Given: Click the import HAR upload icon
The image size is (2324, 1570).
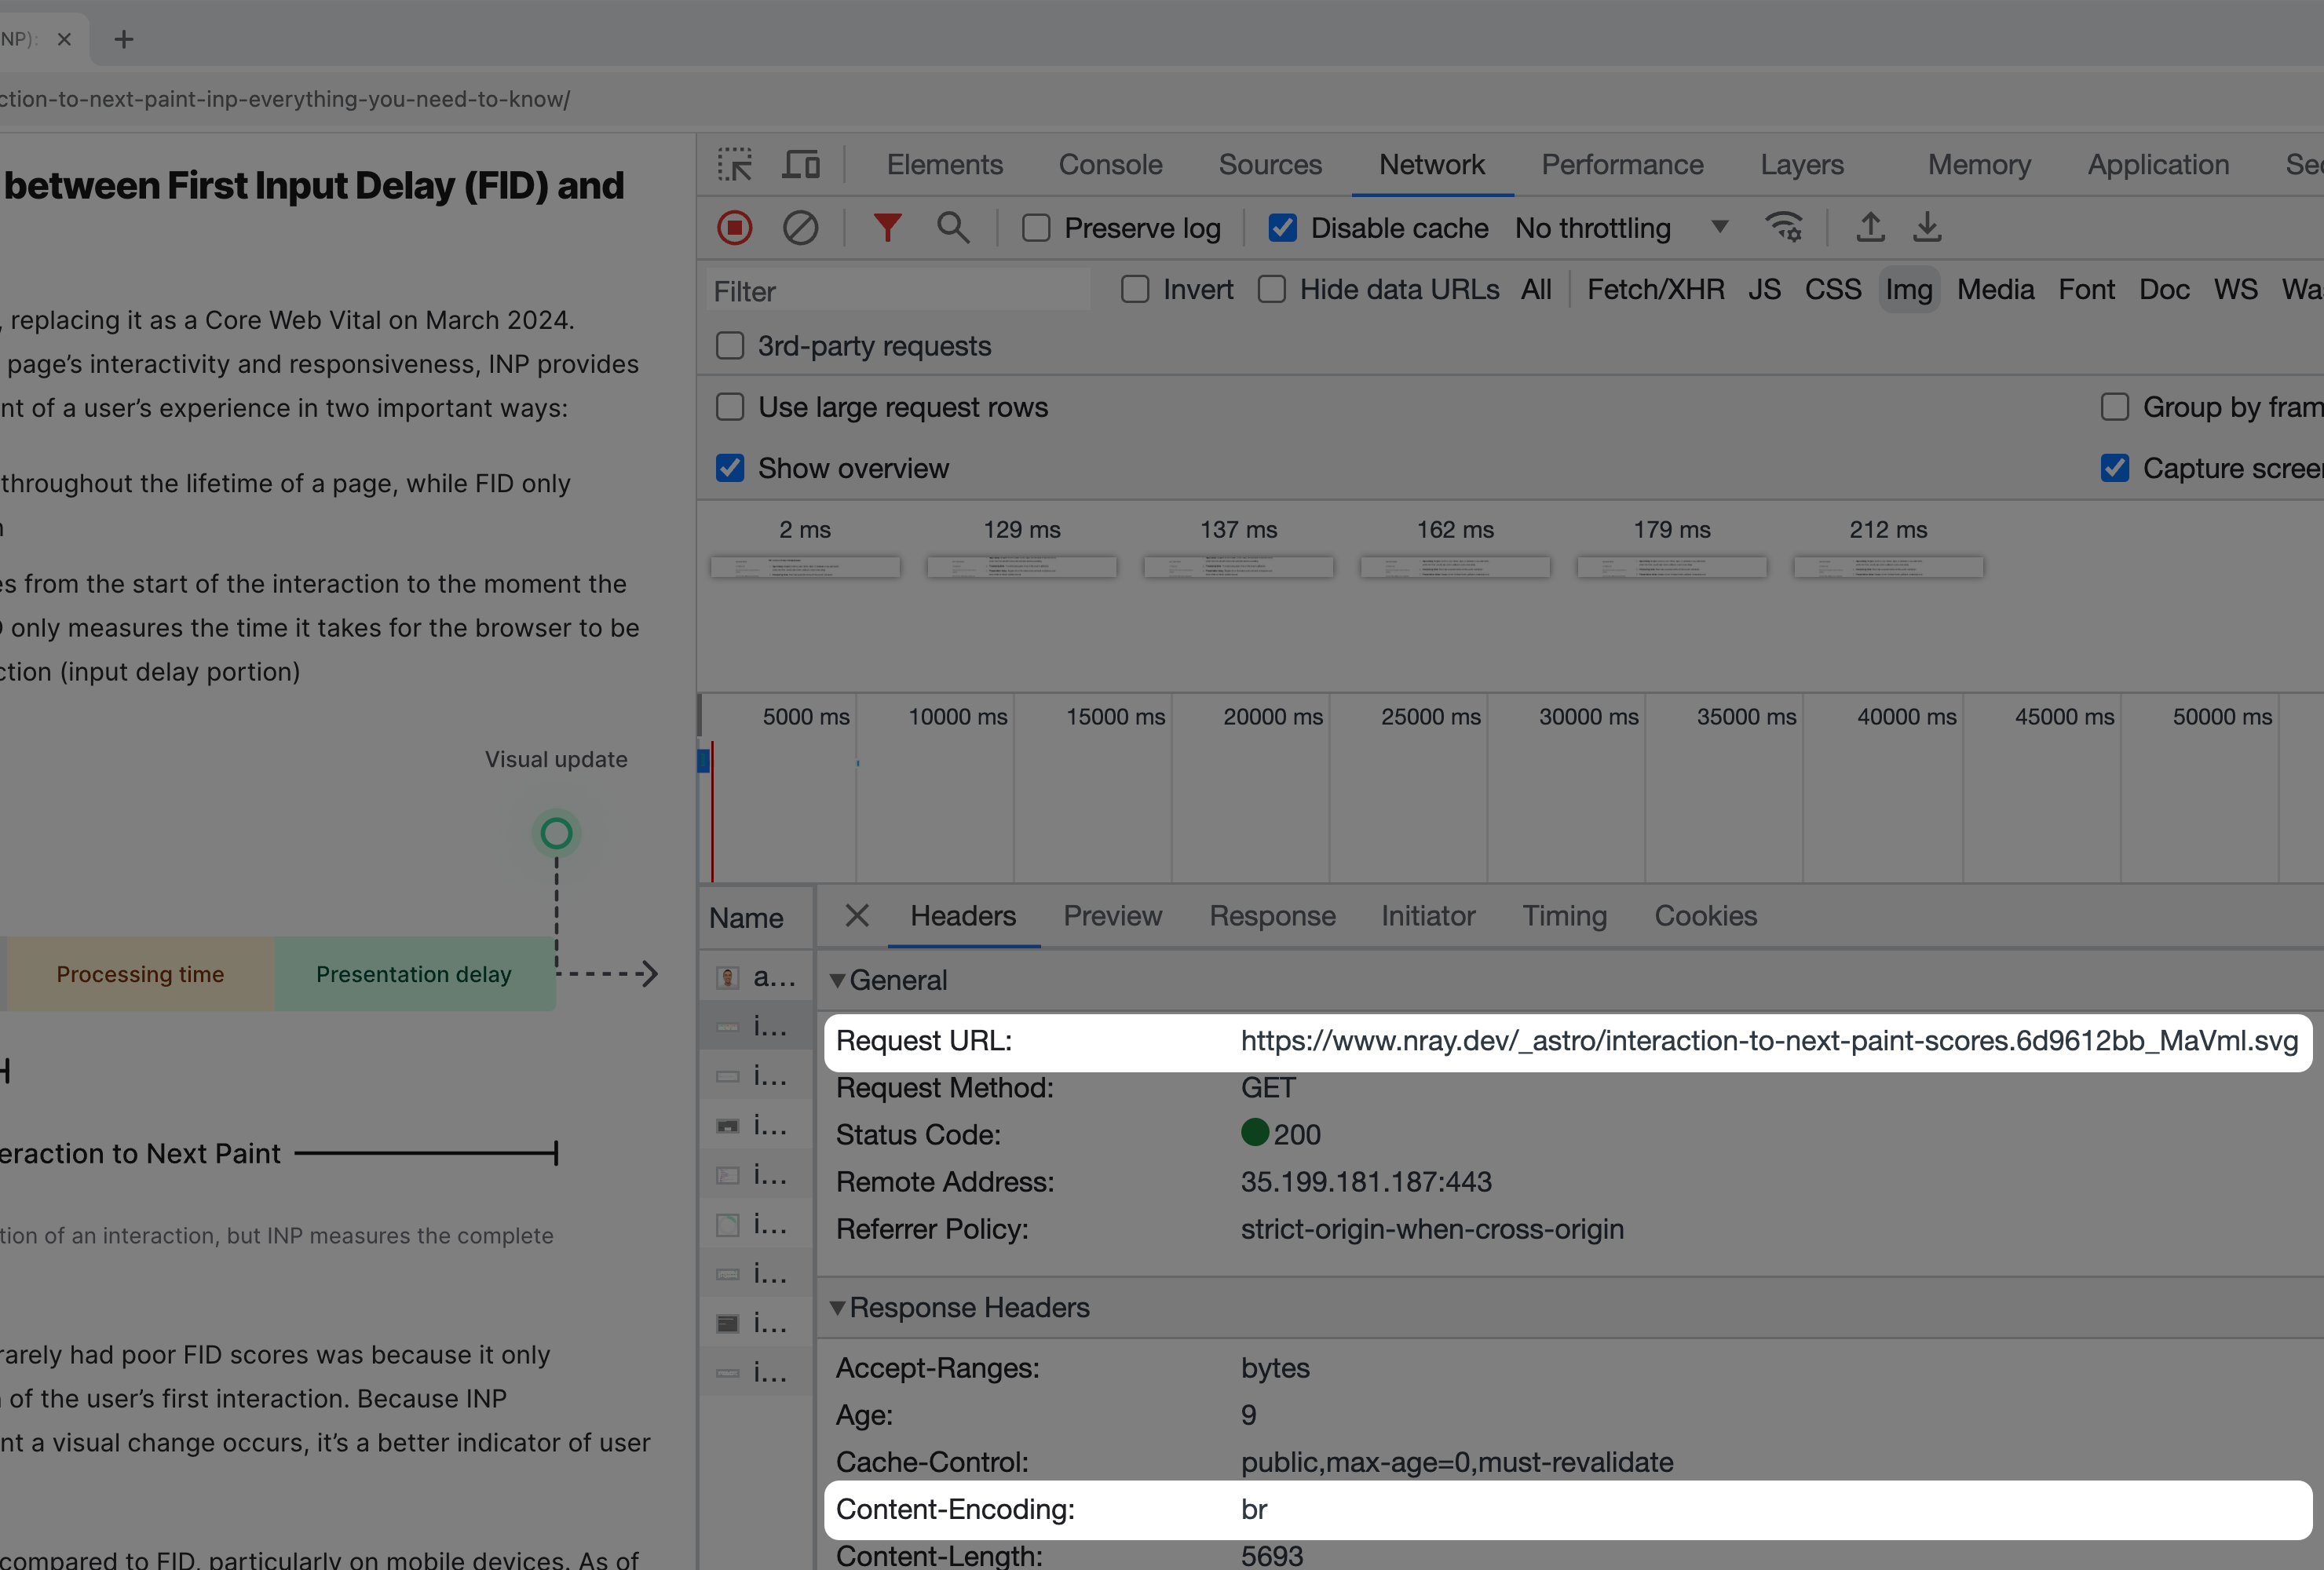Looking at the screenshot, I should (1870, 227).
